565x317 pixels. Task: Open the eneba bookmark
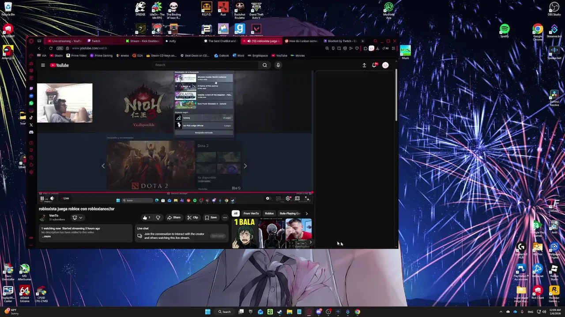pos(123,55)
